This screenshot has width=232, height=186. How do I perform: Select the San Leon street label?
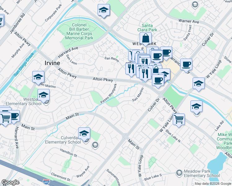[x=71, y=60]
